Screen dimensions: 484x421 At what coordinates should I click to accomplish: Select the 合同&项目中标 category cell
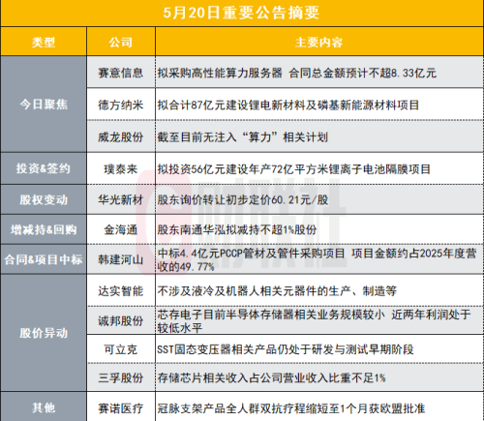44,259
